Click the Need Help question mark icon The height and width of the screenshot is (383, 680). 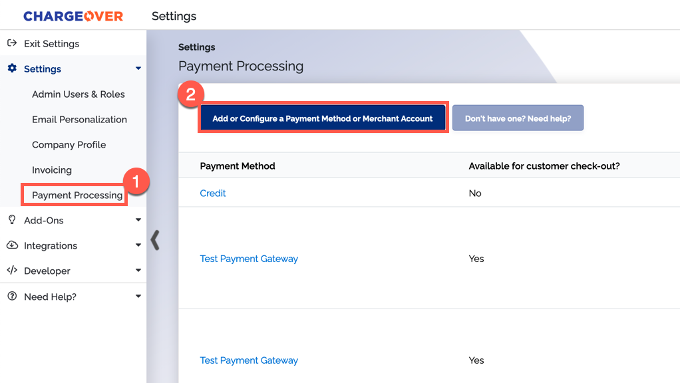pos(12,296)
